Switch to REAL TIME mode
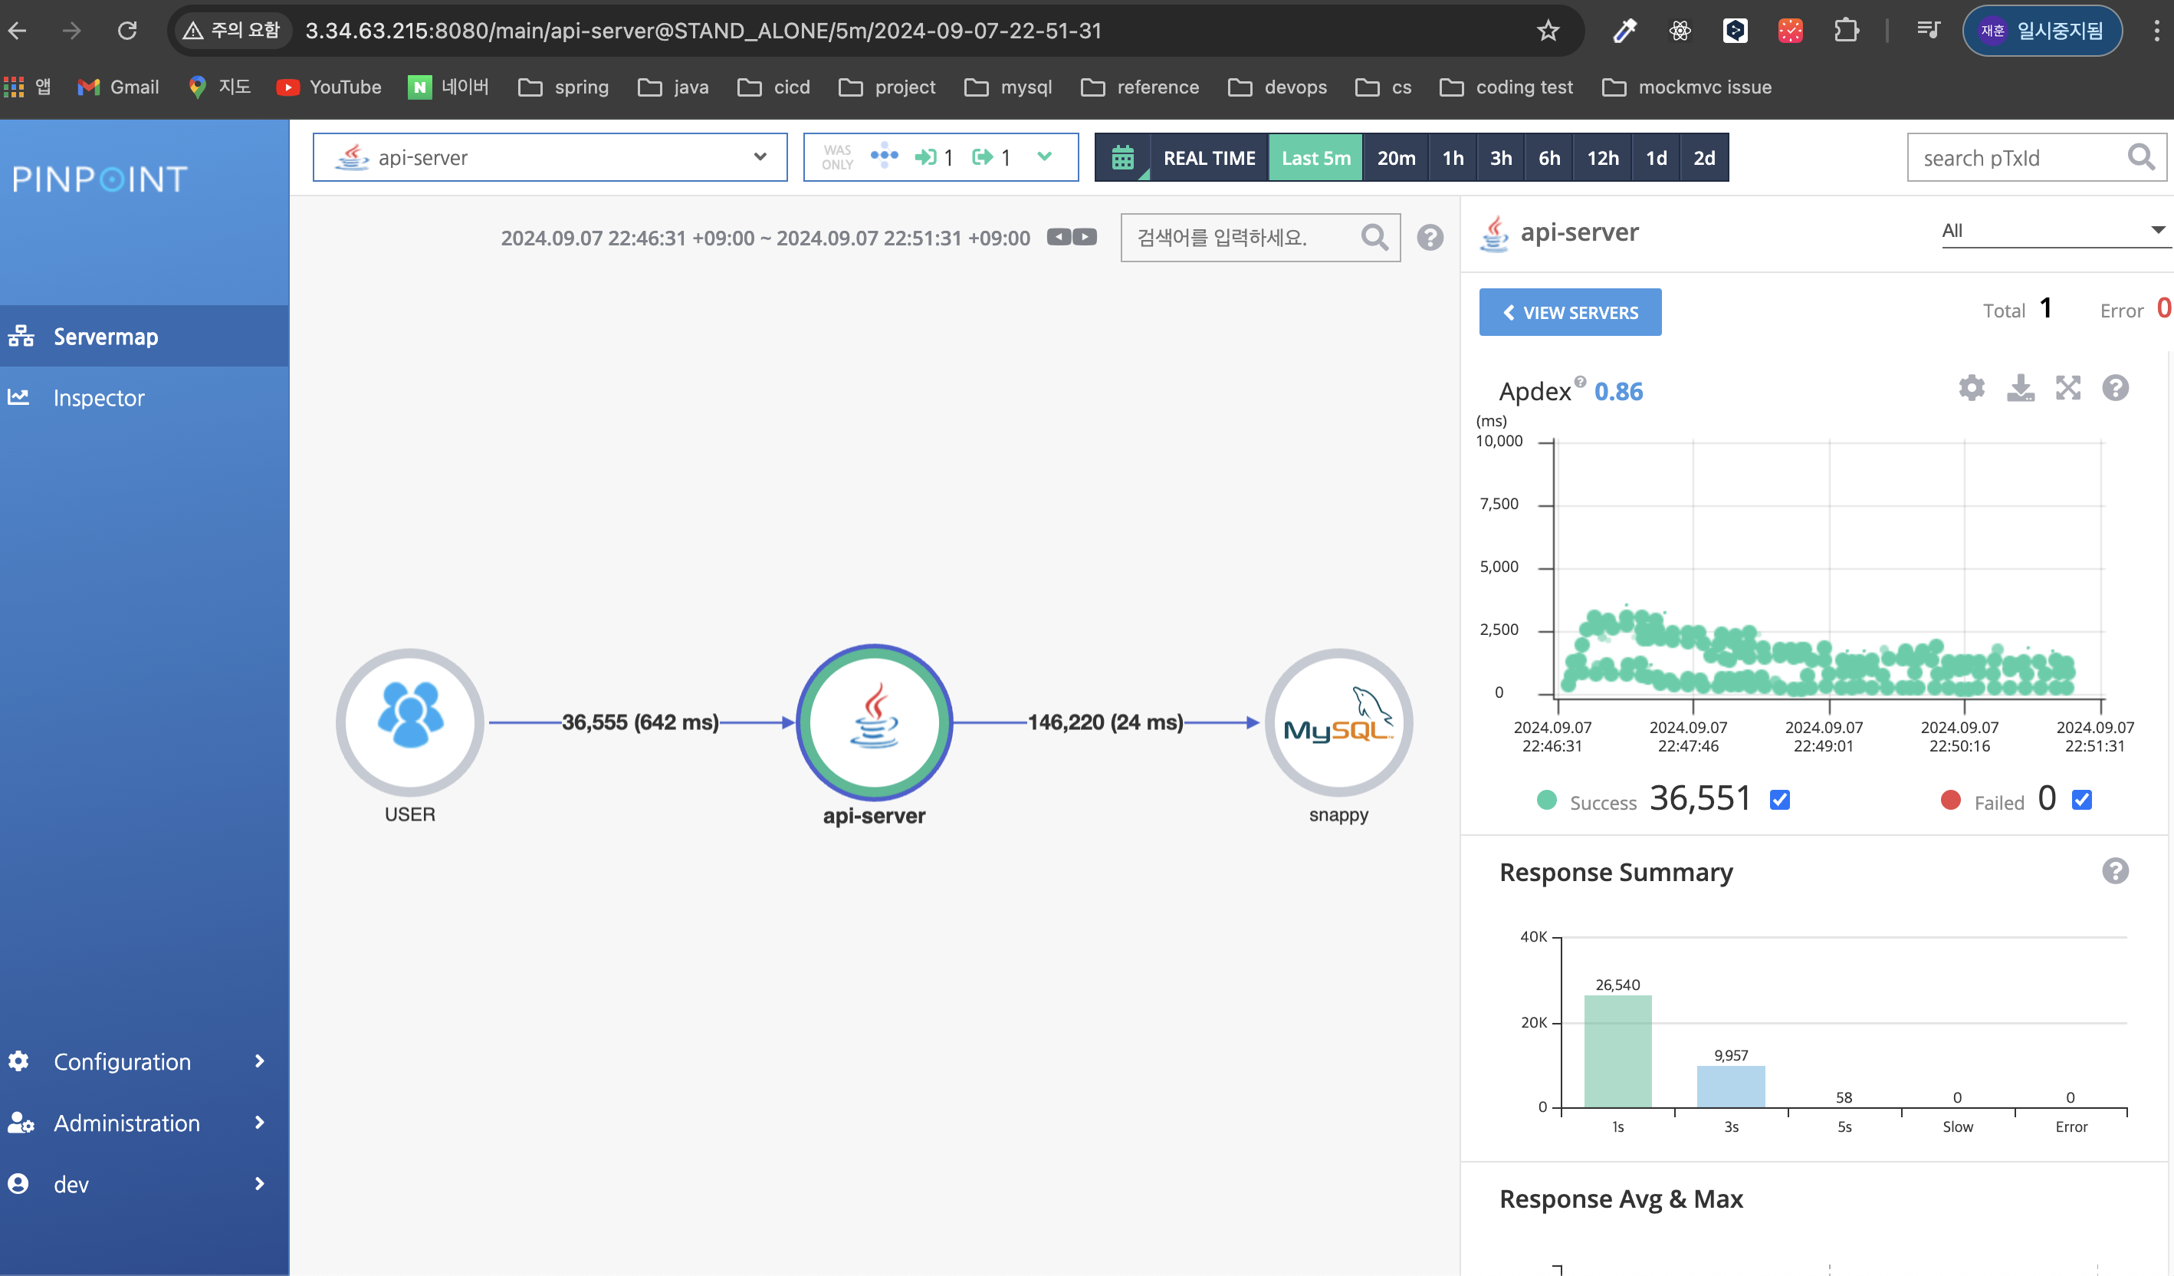Image resolution: width=2174 pixels, height=1276 pixels. (x=1209, y=158)
